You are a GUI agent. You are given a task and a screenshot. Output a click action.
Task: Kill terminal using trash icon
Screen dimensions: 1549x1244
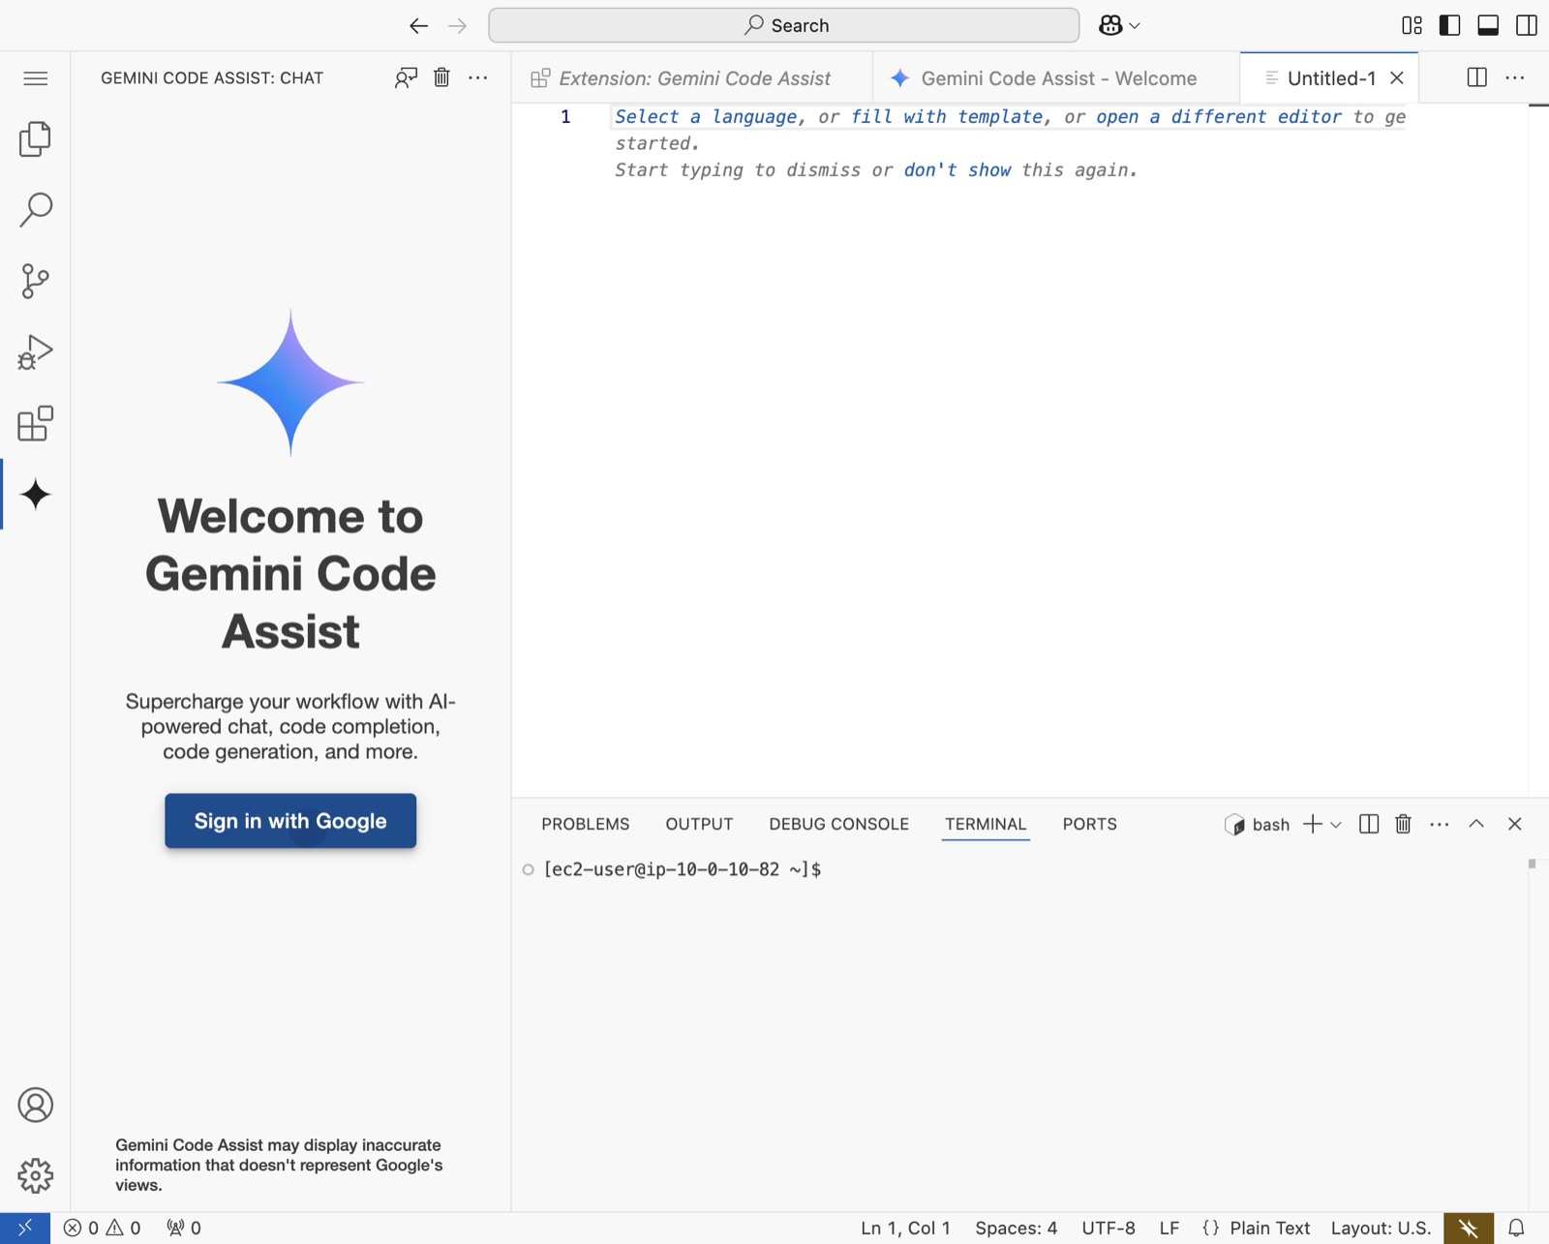click(1403, 824)
